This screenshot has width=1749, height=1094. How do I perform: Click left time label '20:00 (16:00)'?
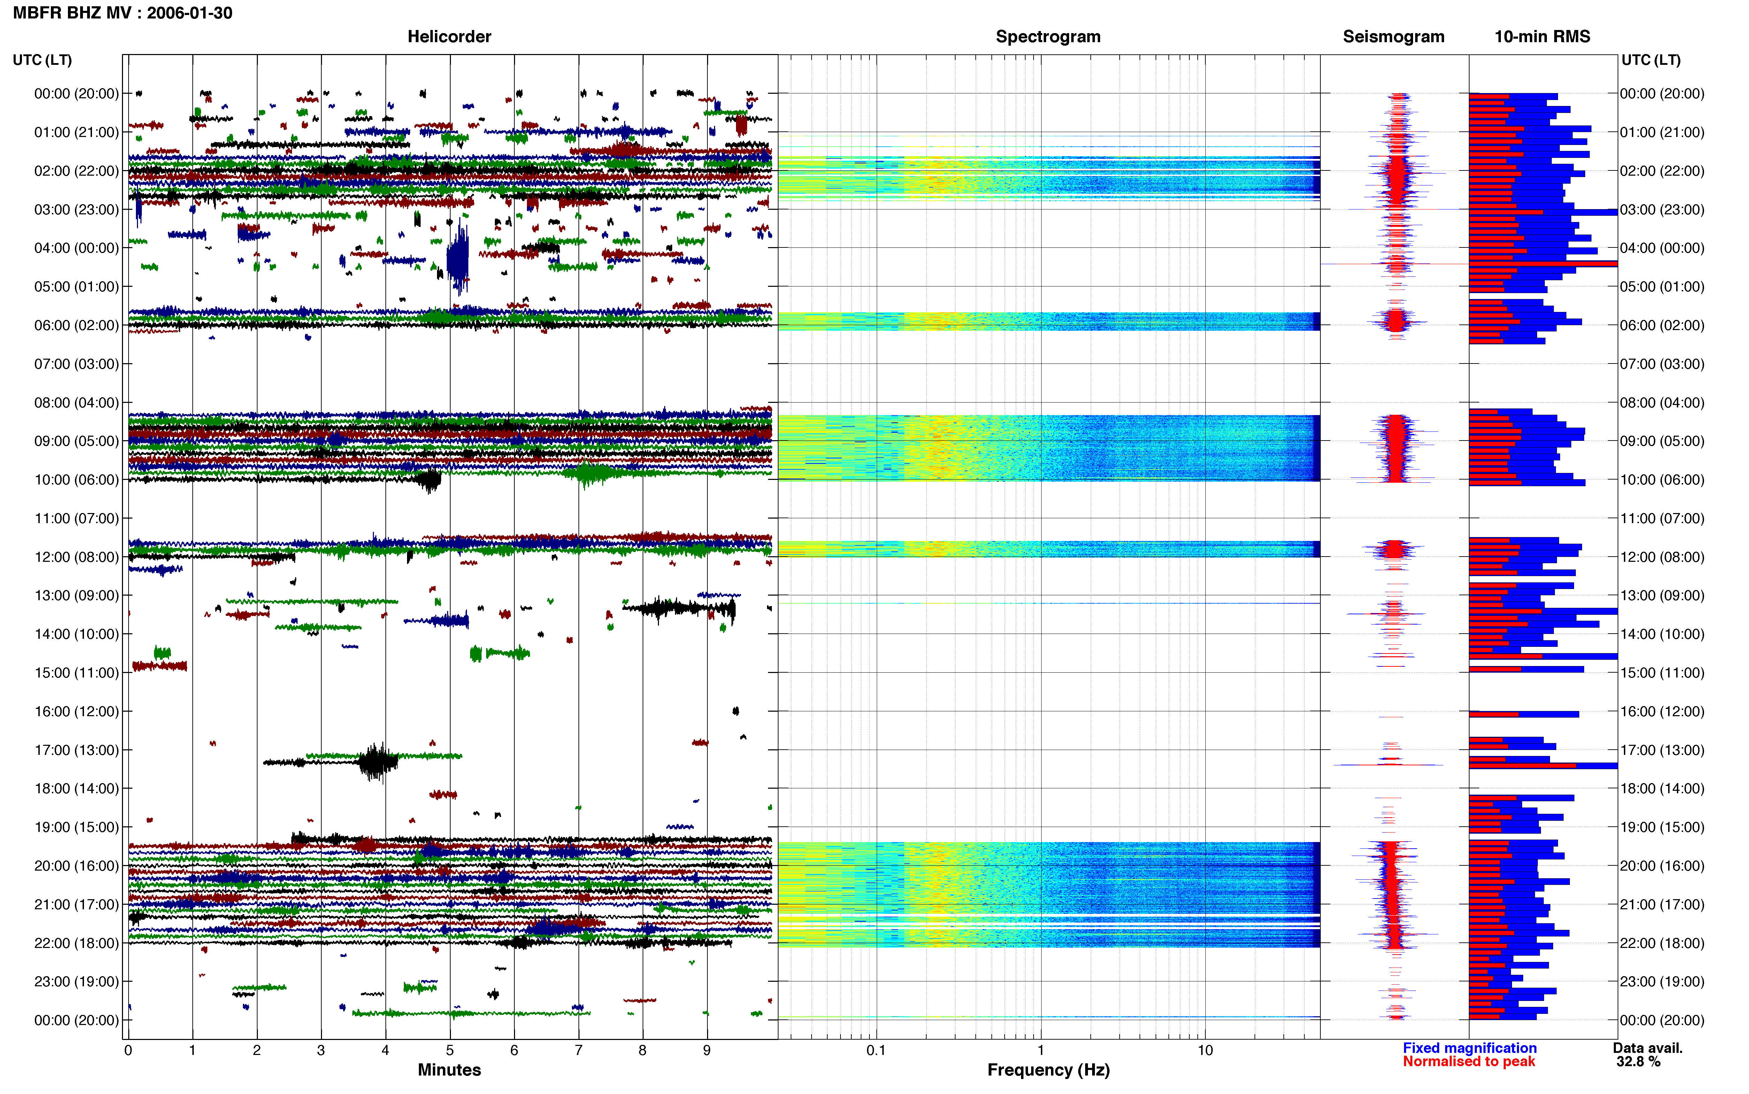coord(77,866)
